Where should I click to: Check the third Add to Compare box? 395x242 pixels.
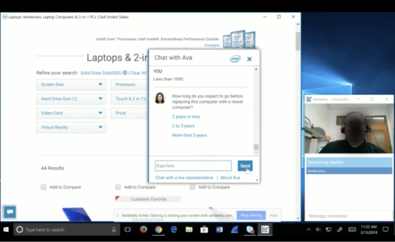(x=192, y=187)
